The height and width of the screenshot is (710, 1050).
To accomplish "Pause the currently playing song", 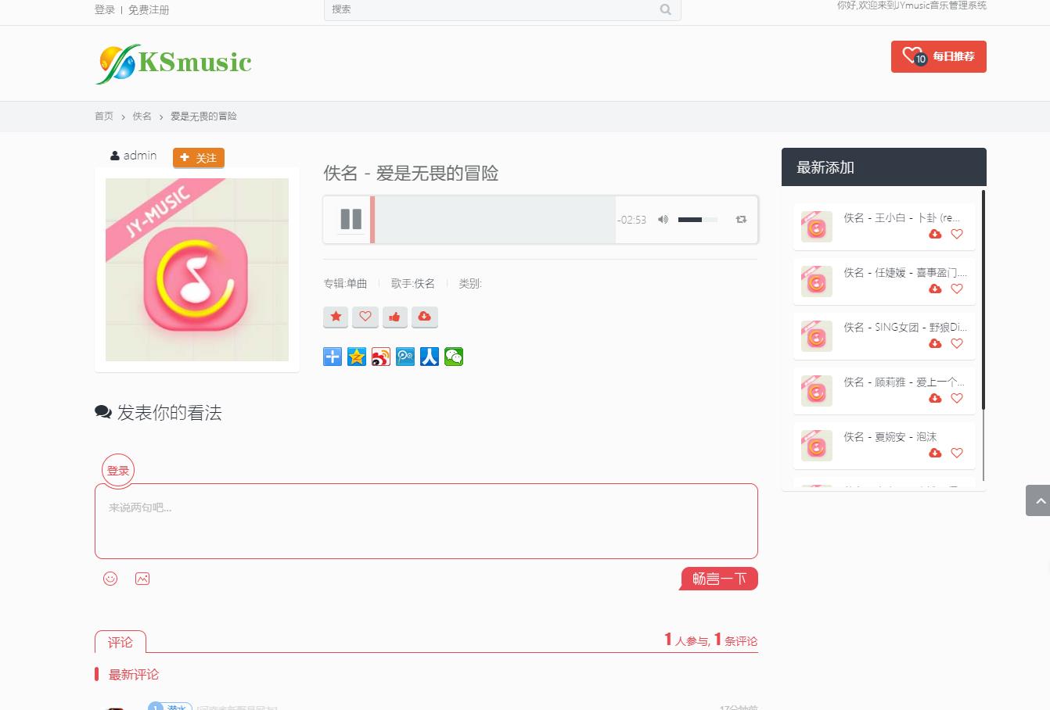I will tap(351, 220).
